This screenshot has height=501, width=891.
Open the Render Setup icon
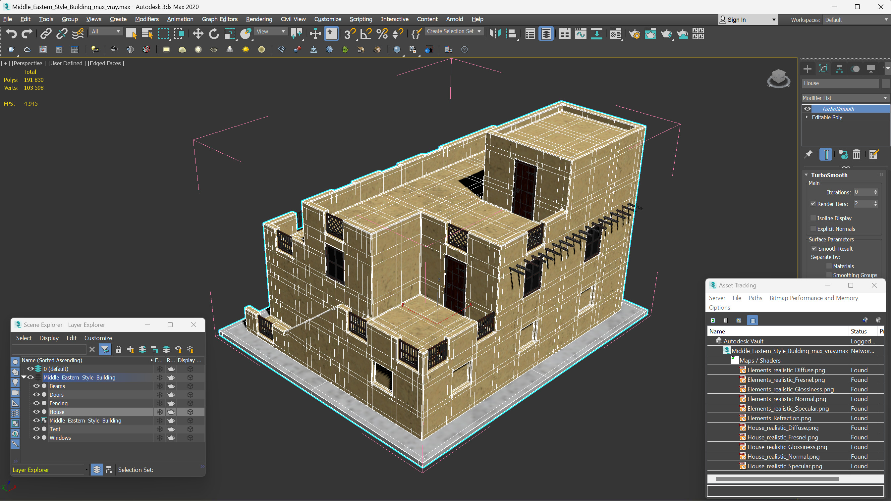pos(634,34)
